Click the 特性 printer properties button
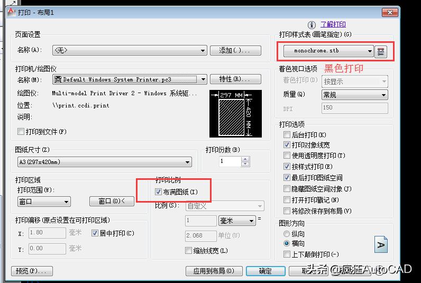Screen dimensions: 421x283 coord(235,79)
